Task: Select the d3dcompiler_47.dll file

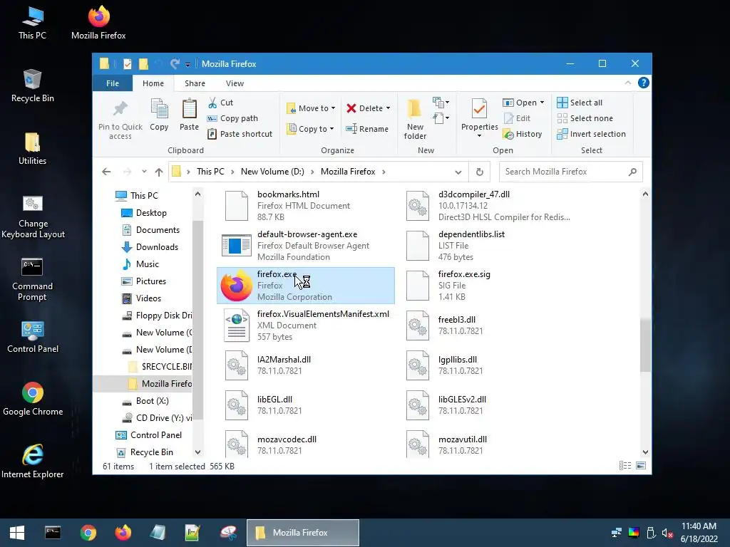Action: click(487, 206)
